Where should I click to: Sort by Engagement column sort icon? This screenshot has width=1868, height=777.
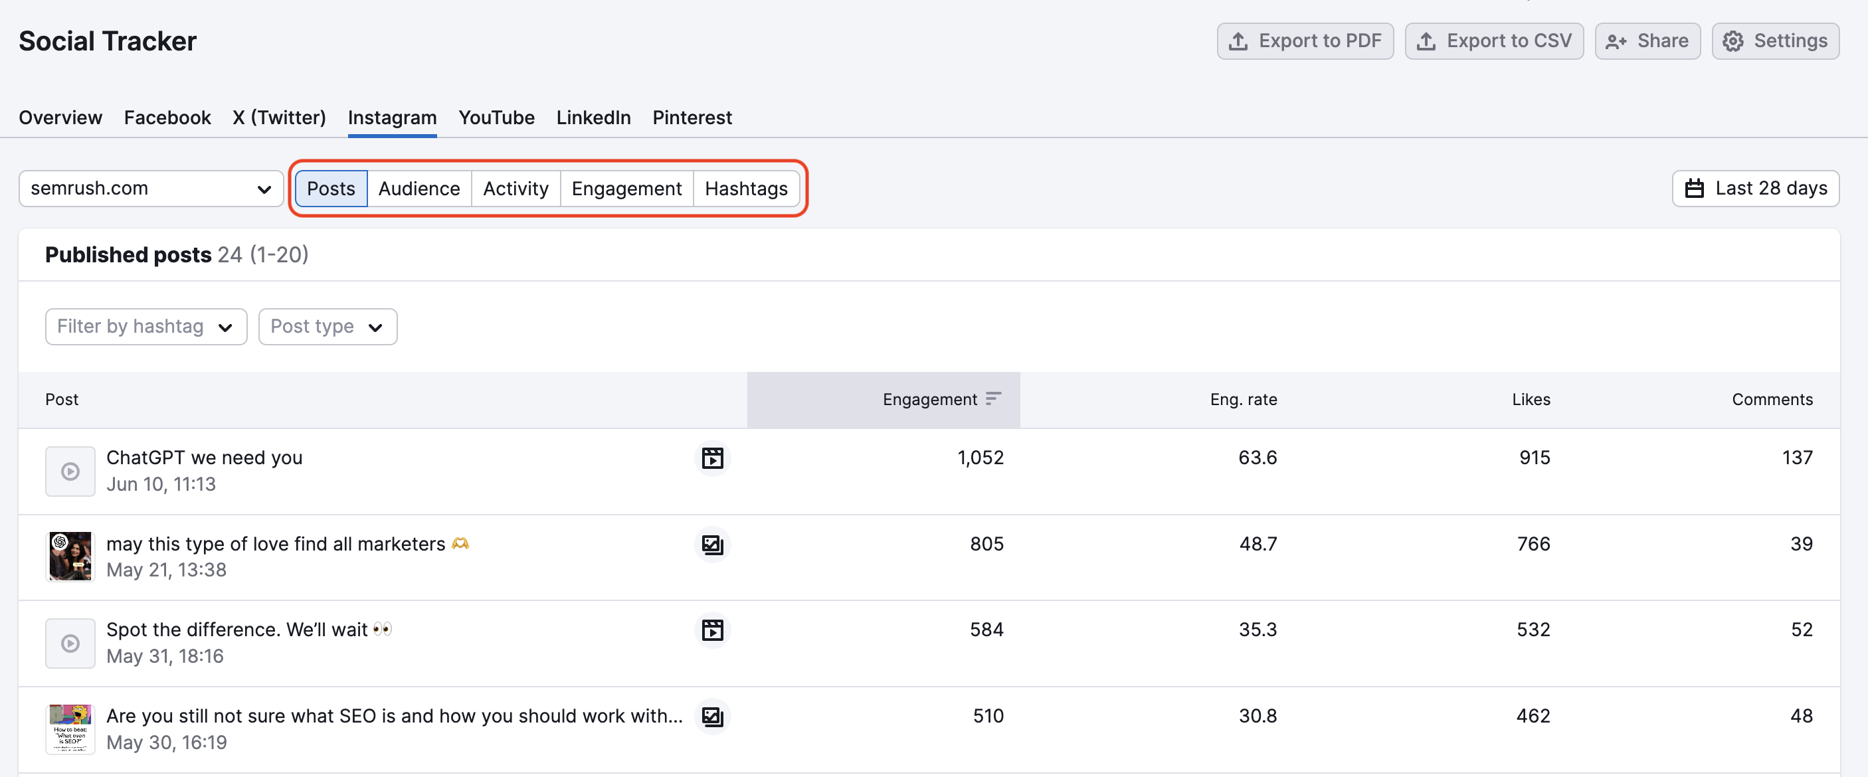tap(994, 398)
